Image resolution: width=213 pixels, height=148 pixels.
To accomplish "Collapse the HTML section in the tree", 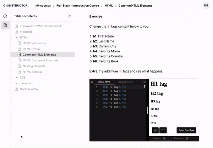I will [16, 38].
